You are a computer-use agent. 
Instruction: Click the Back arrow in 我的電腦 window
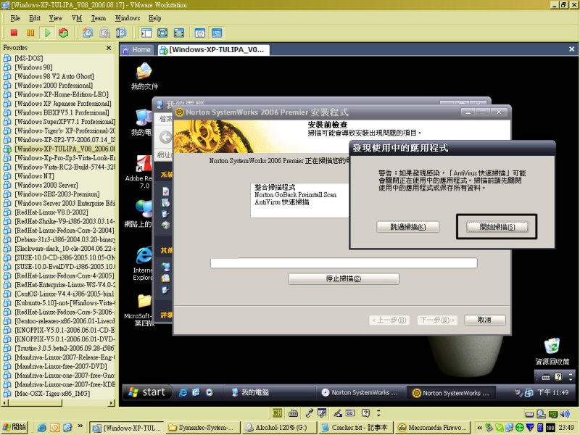coord(165,137)
